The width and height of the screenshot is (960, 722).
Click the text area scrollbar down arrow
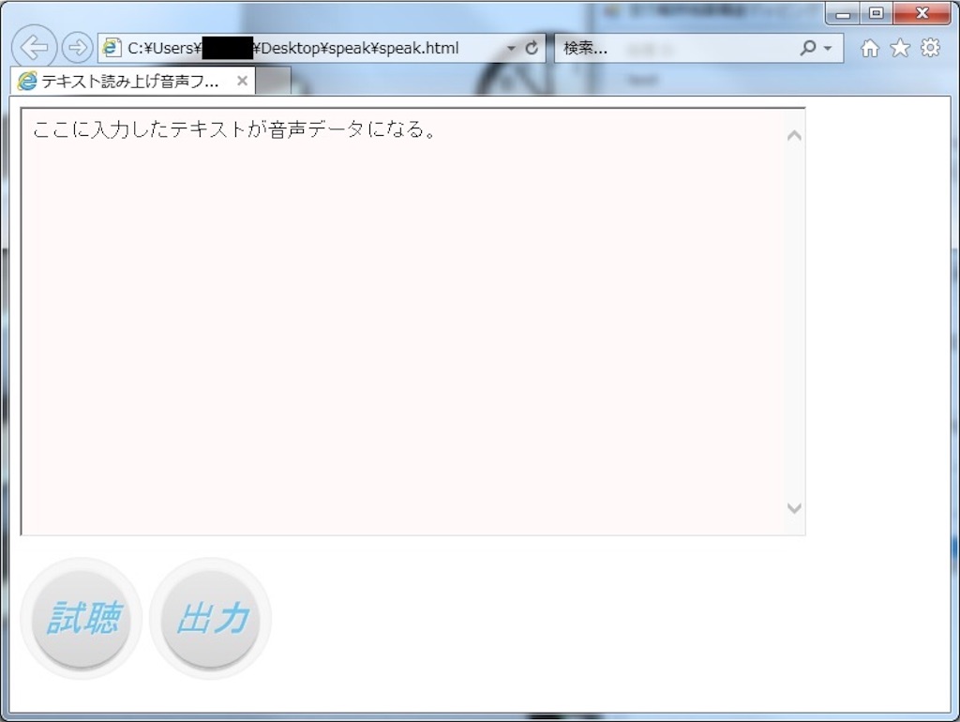pos(794,507)
